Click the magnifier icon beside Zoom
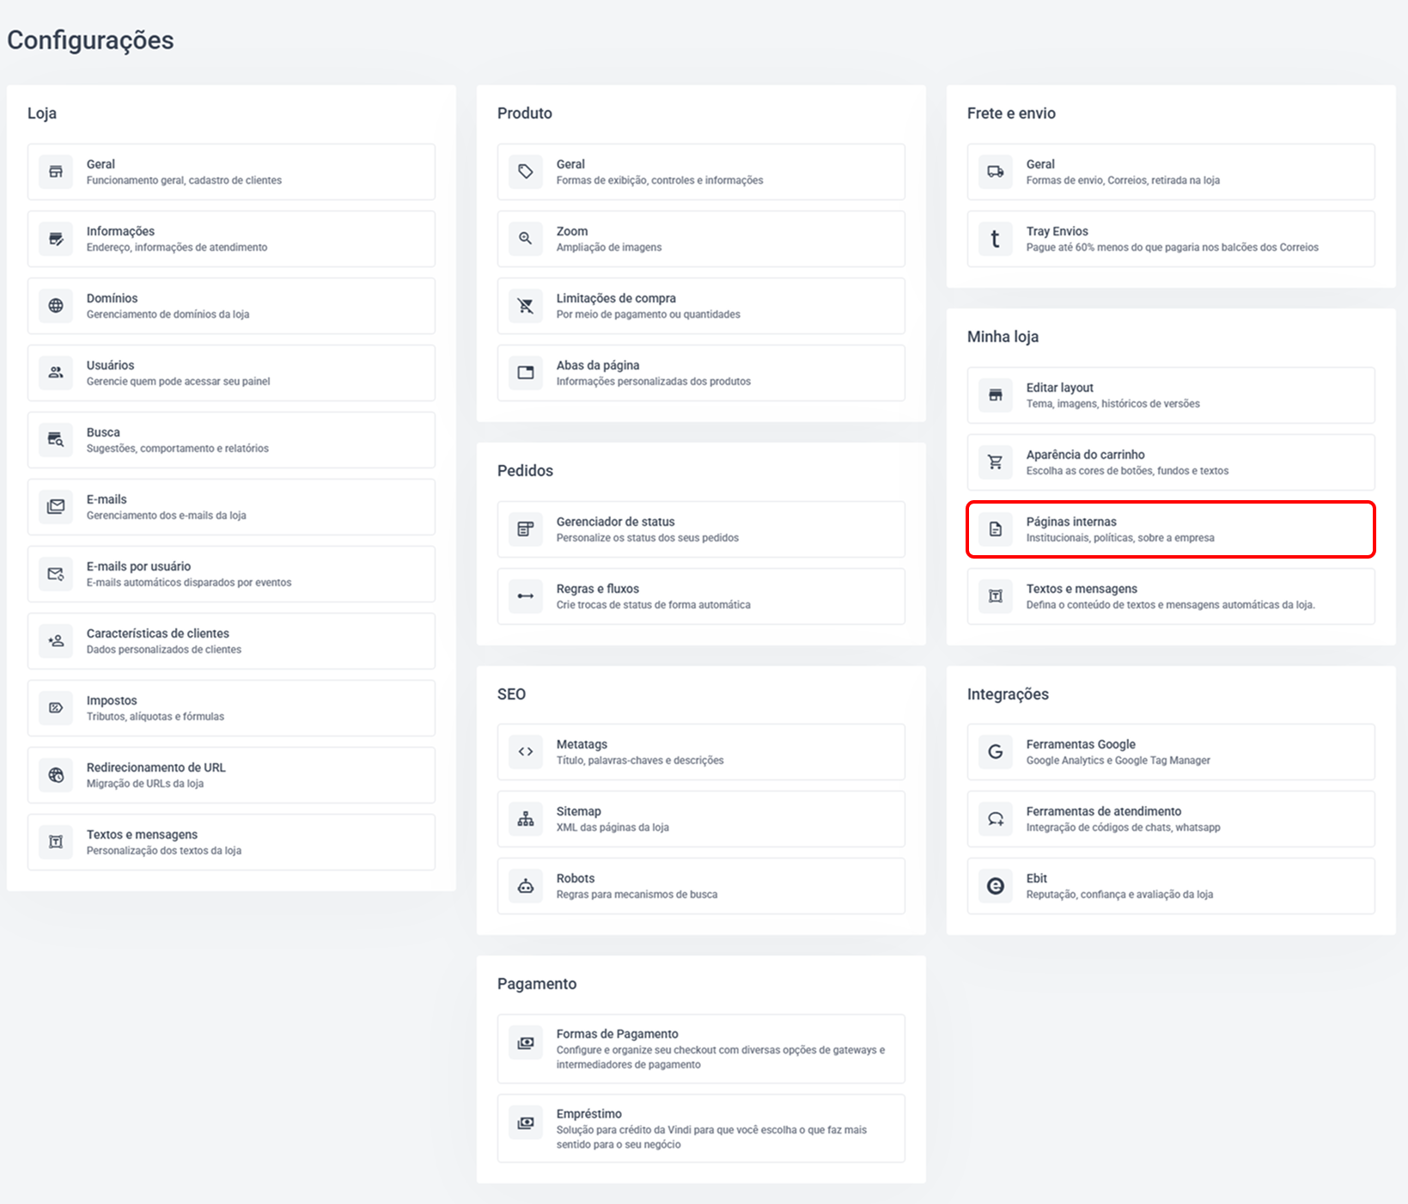1408x1204 pixels. coord(526,239)
